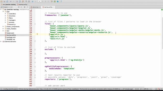Click the navigate Back arrow icon
Screen dimensions: 163x91
click(x=33, y=2)
